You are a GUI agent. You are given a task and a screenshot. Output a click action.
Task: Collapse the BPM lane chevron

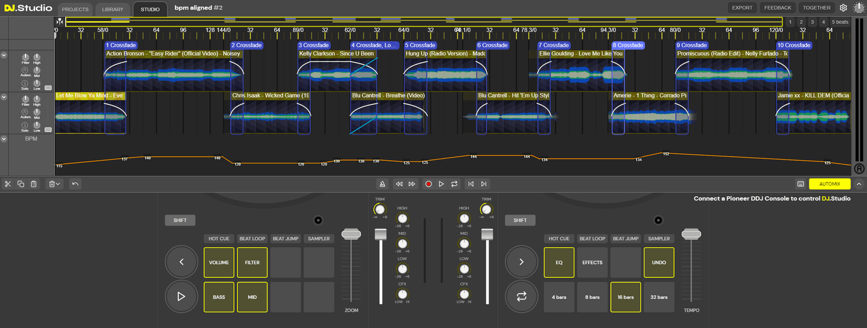point(4,139)
